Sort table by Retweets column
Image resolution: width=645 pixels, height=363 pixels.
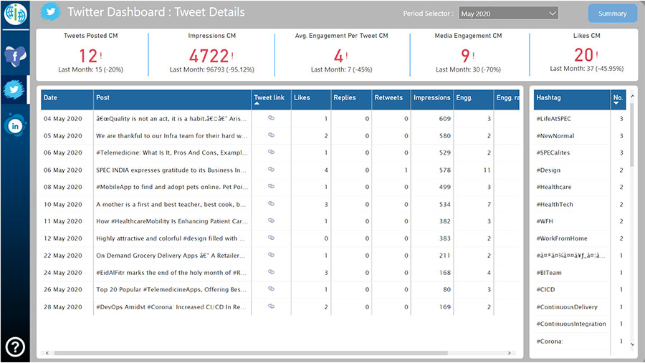[x=391, y=100]
